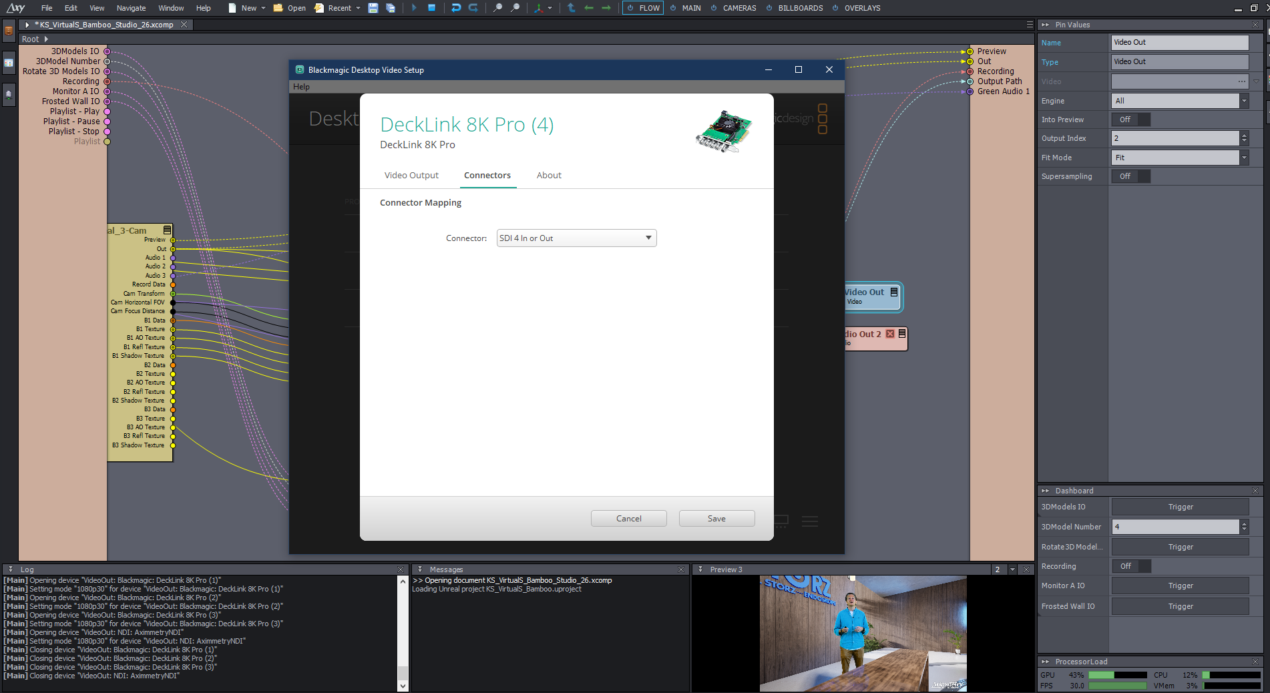
Task: Open the axis gizmo dropdown arrow
Action: tap(550, 8)
